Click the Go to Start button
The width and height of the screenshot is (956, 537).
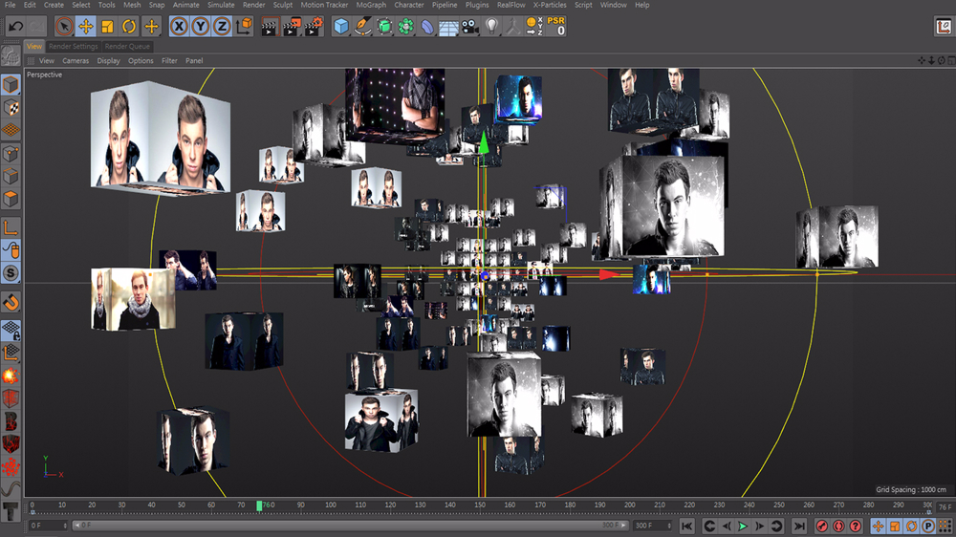coord(688,526)
